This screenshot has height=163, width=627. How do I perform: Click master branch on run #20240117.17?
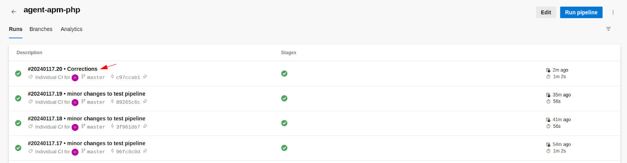pos(96,152)
